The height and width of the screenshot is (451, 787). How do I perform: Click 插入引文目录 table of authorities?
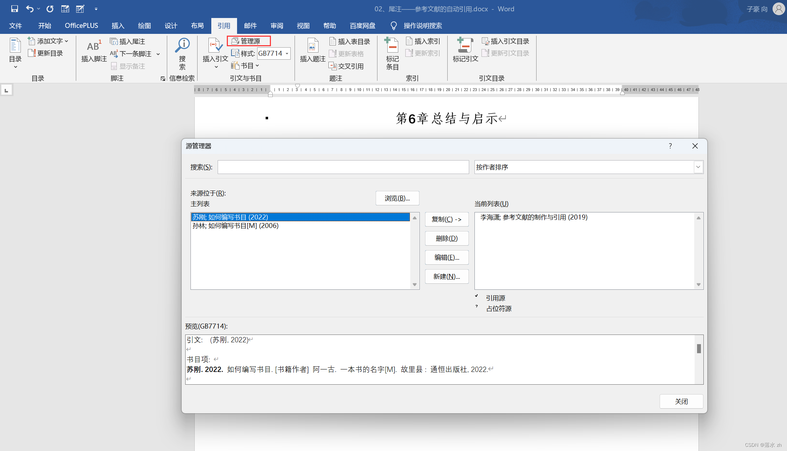[x=506, y=41]
